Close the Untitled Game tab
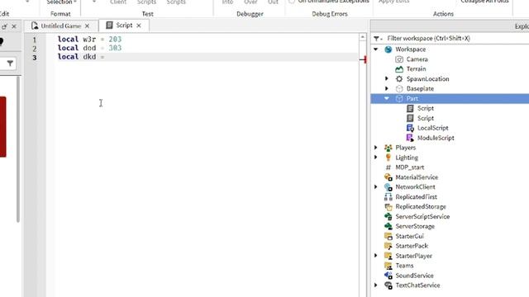Image resolution: width=529 pixels, height=297 pixels. pos(88,26)
